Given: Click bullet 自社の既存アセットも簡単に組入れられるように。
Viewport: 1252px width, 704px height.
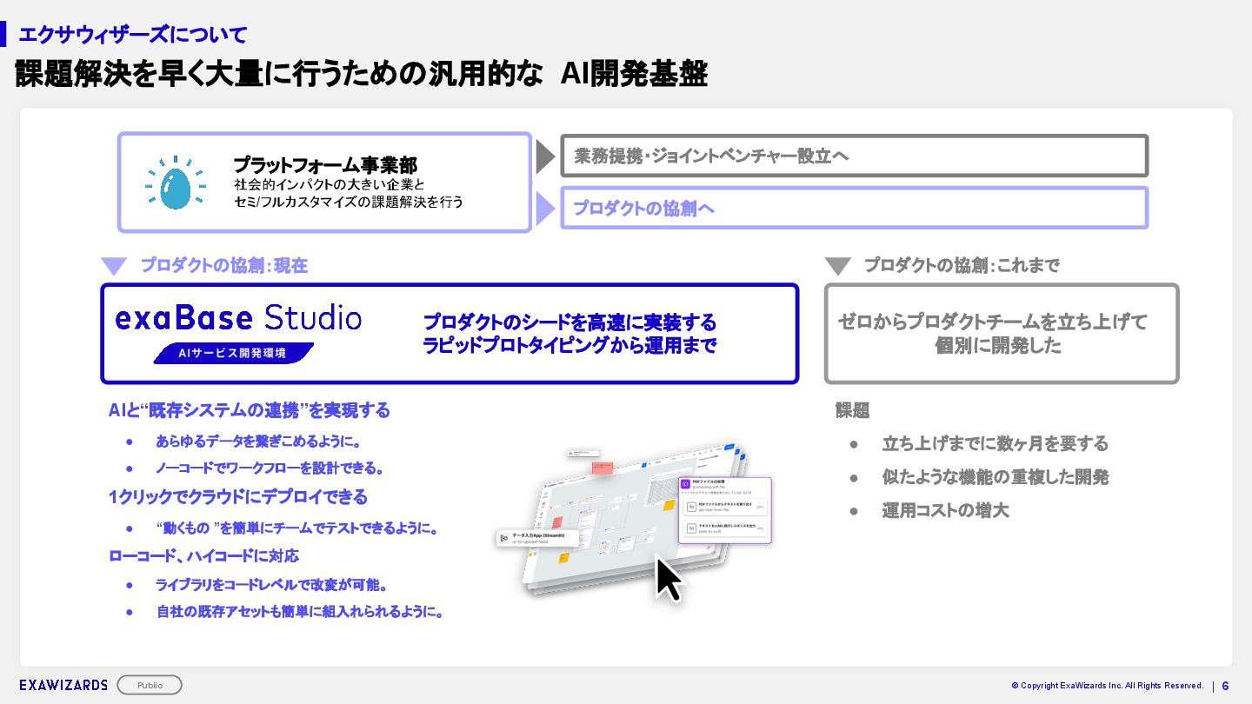Looking at the screenshot, I should (x=301, y=612).
